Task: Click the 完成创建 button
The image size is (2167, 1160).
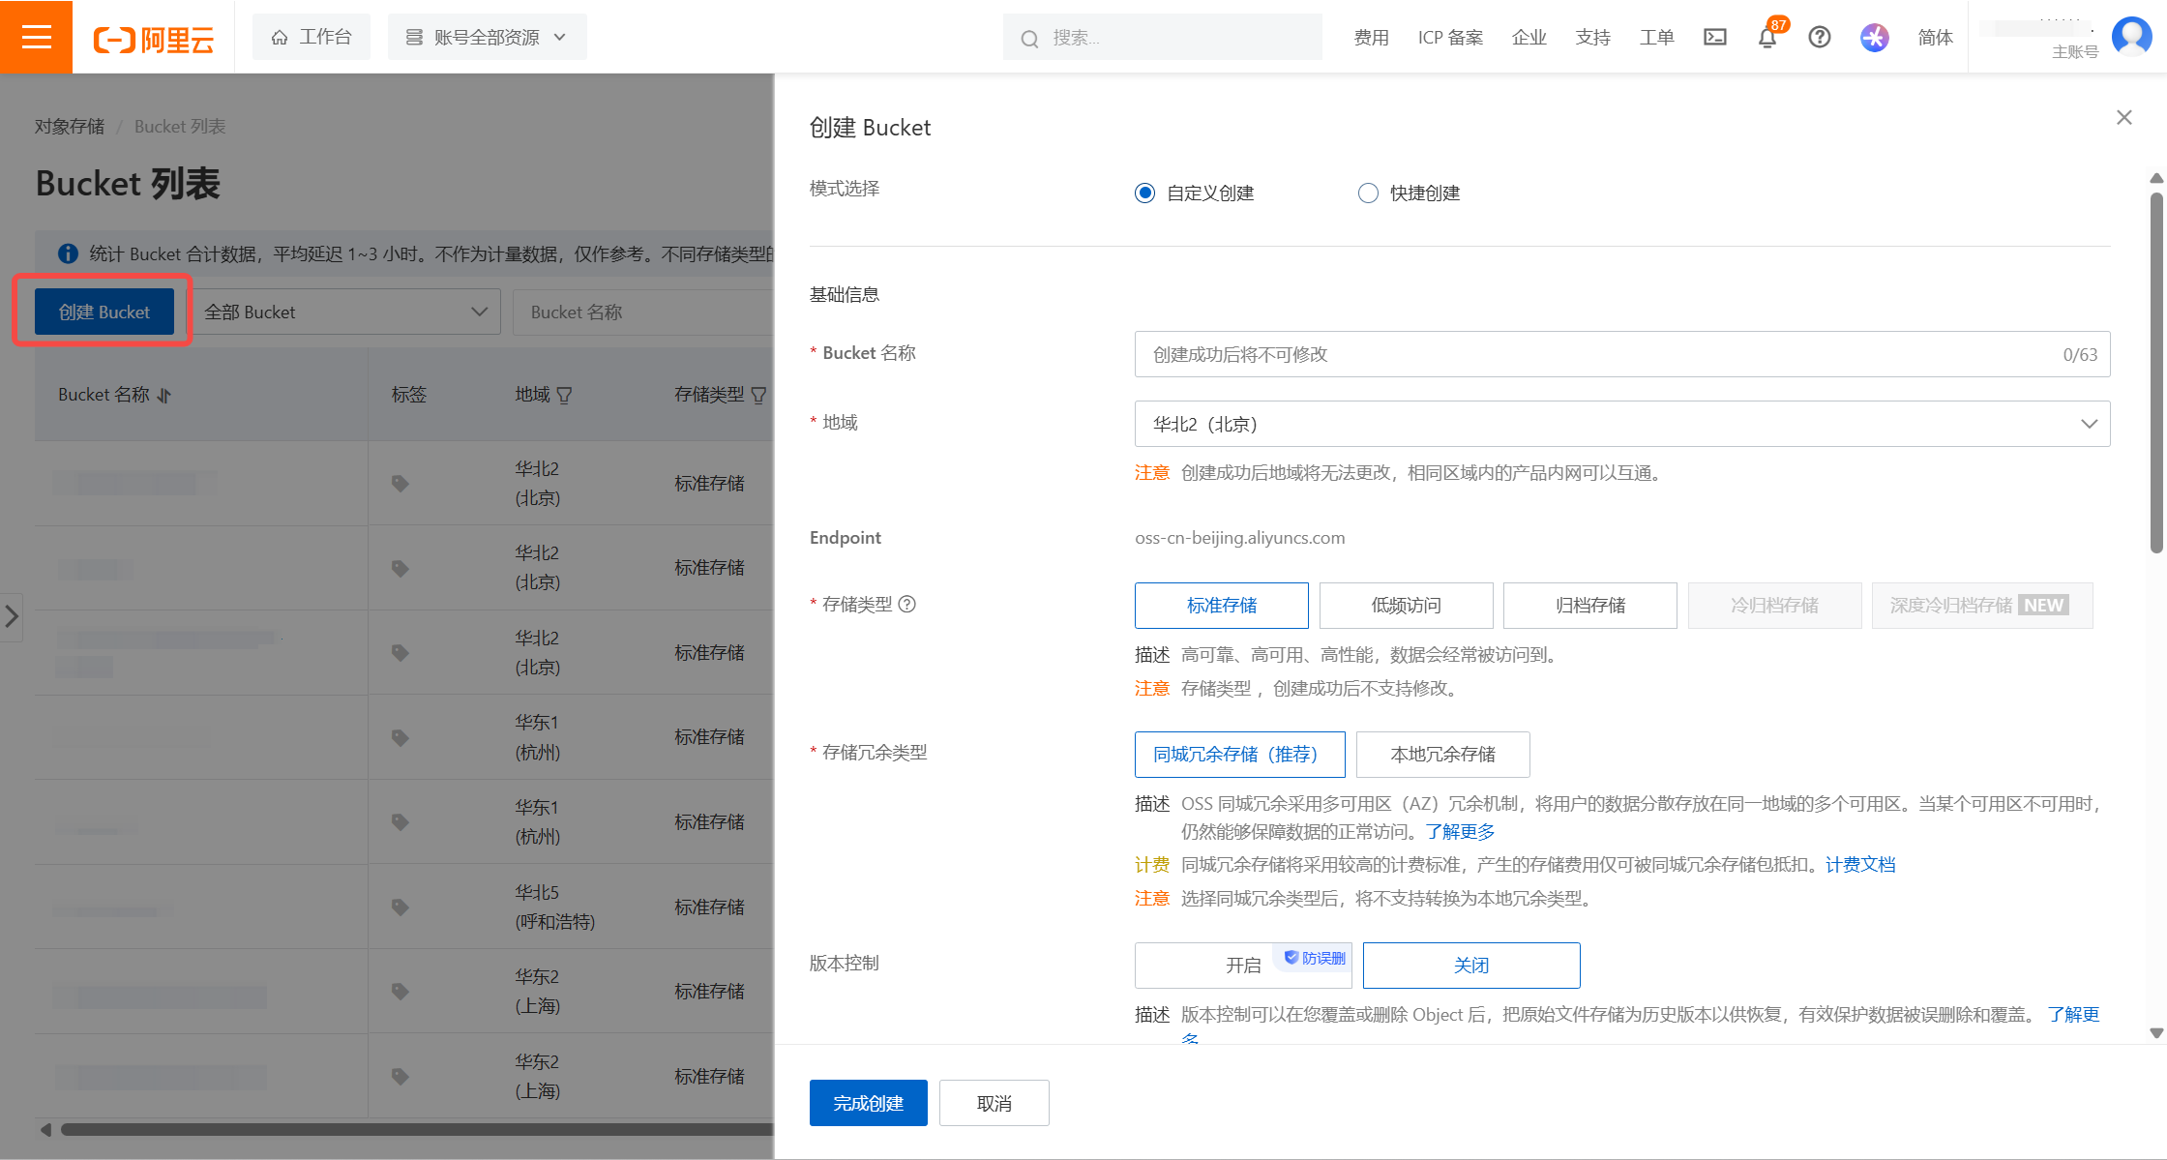Action: pos(868,1103)
